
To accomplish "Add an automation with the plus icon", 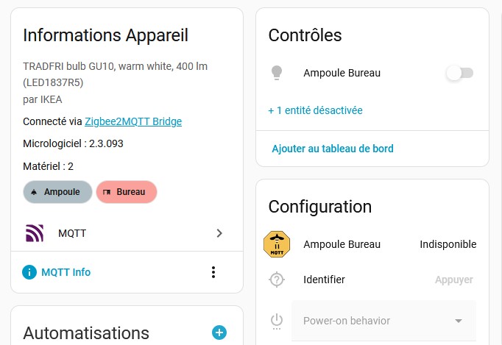I will (219, 332).
